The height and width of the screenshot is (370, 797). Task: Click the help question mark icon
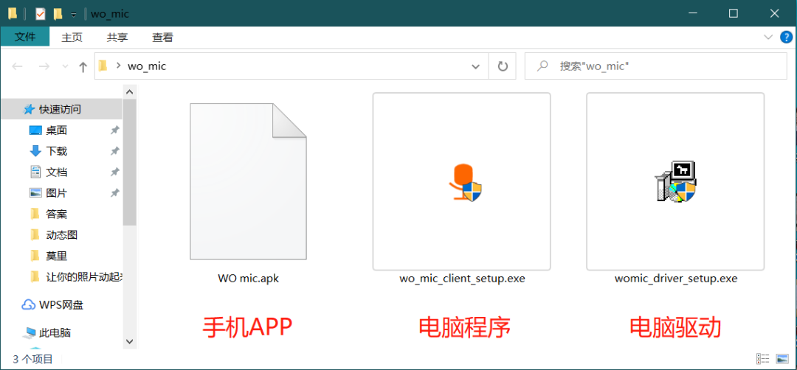(787, 37)
